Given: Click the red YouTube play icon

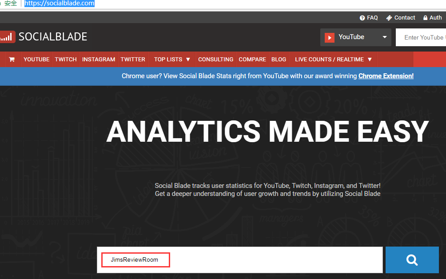Looking at the screenshot, I should tap(329, 37).
